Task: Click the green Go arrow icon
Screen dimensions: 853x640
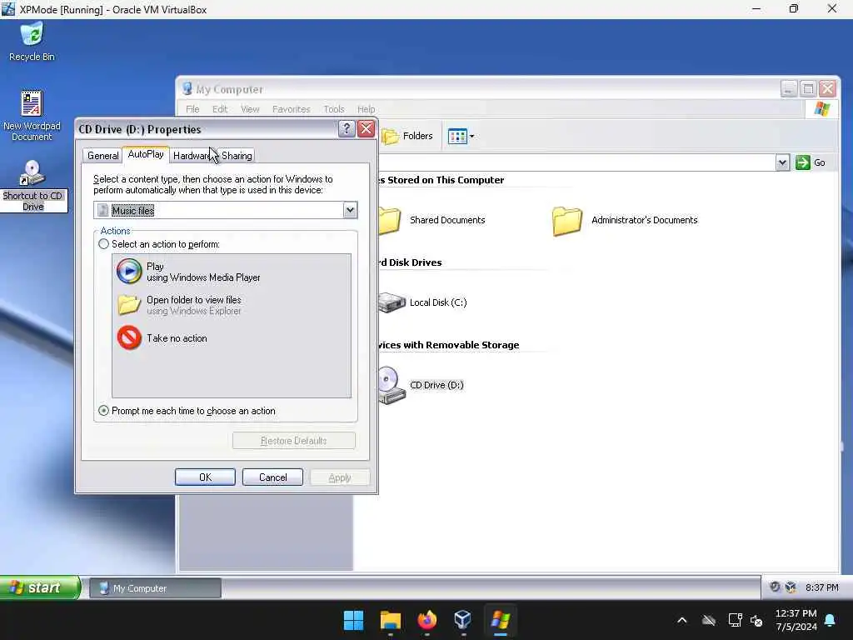Action: coord(802,162)
